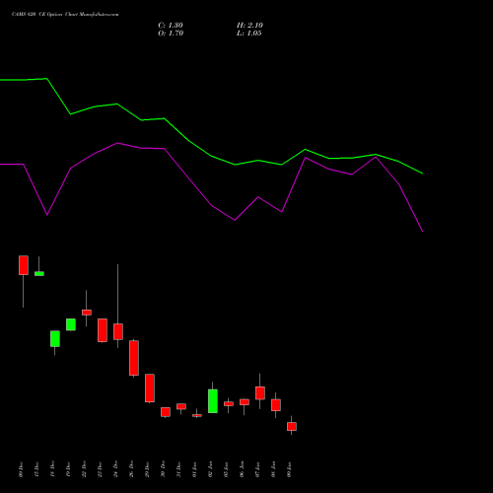This screenshot has width=493, height=493.
Task: Select the tall red candlestick for 26 Dec
Action: click(134, 358)
